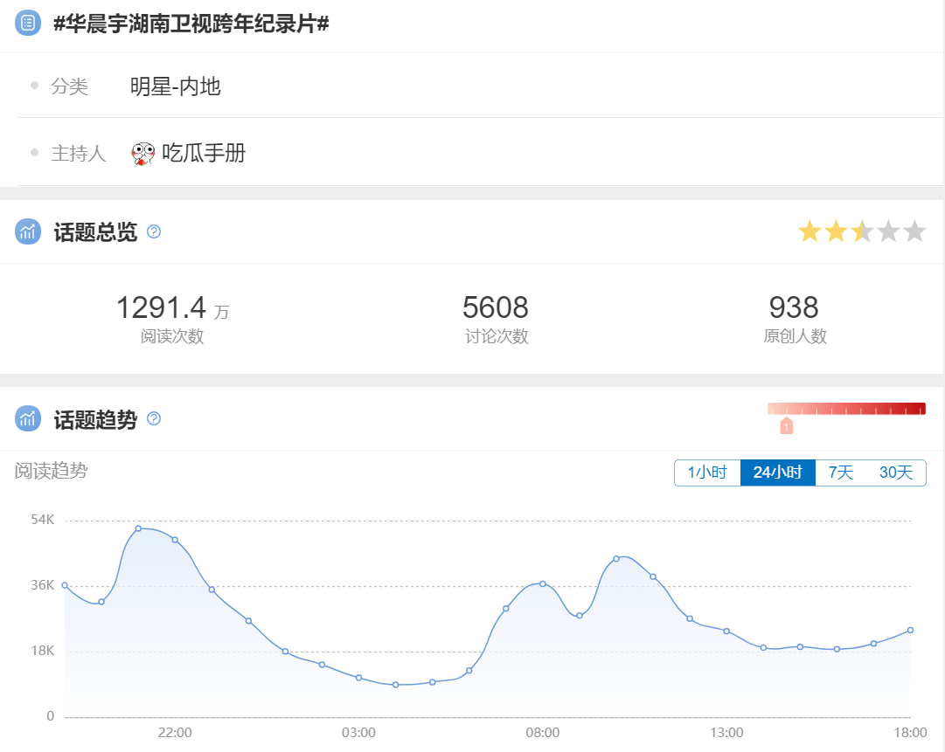Select the third star in the topic rating
The height and width of the screenshot is (752, 945).
[x=860, y=230]
